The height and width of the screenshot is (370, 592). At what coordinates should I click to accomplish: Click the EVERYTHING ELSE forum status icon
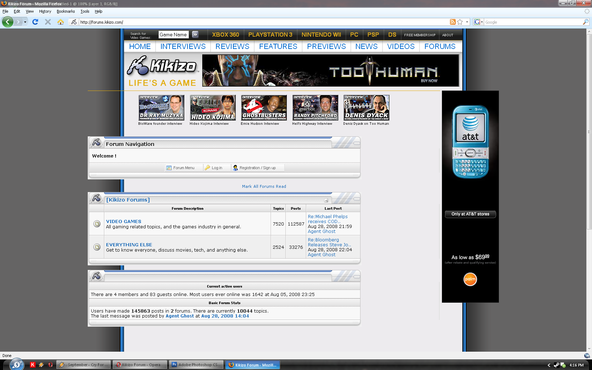97,247
